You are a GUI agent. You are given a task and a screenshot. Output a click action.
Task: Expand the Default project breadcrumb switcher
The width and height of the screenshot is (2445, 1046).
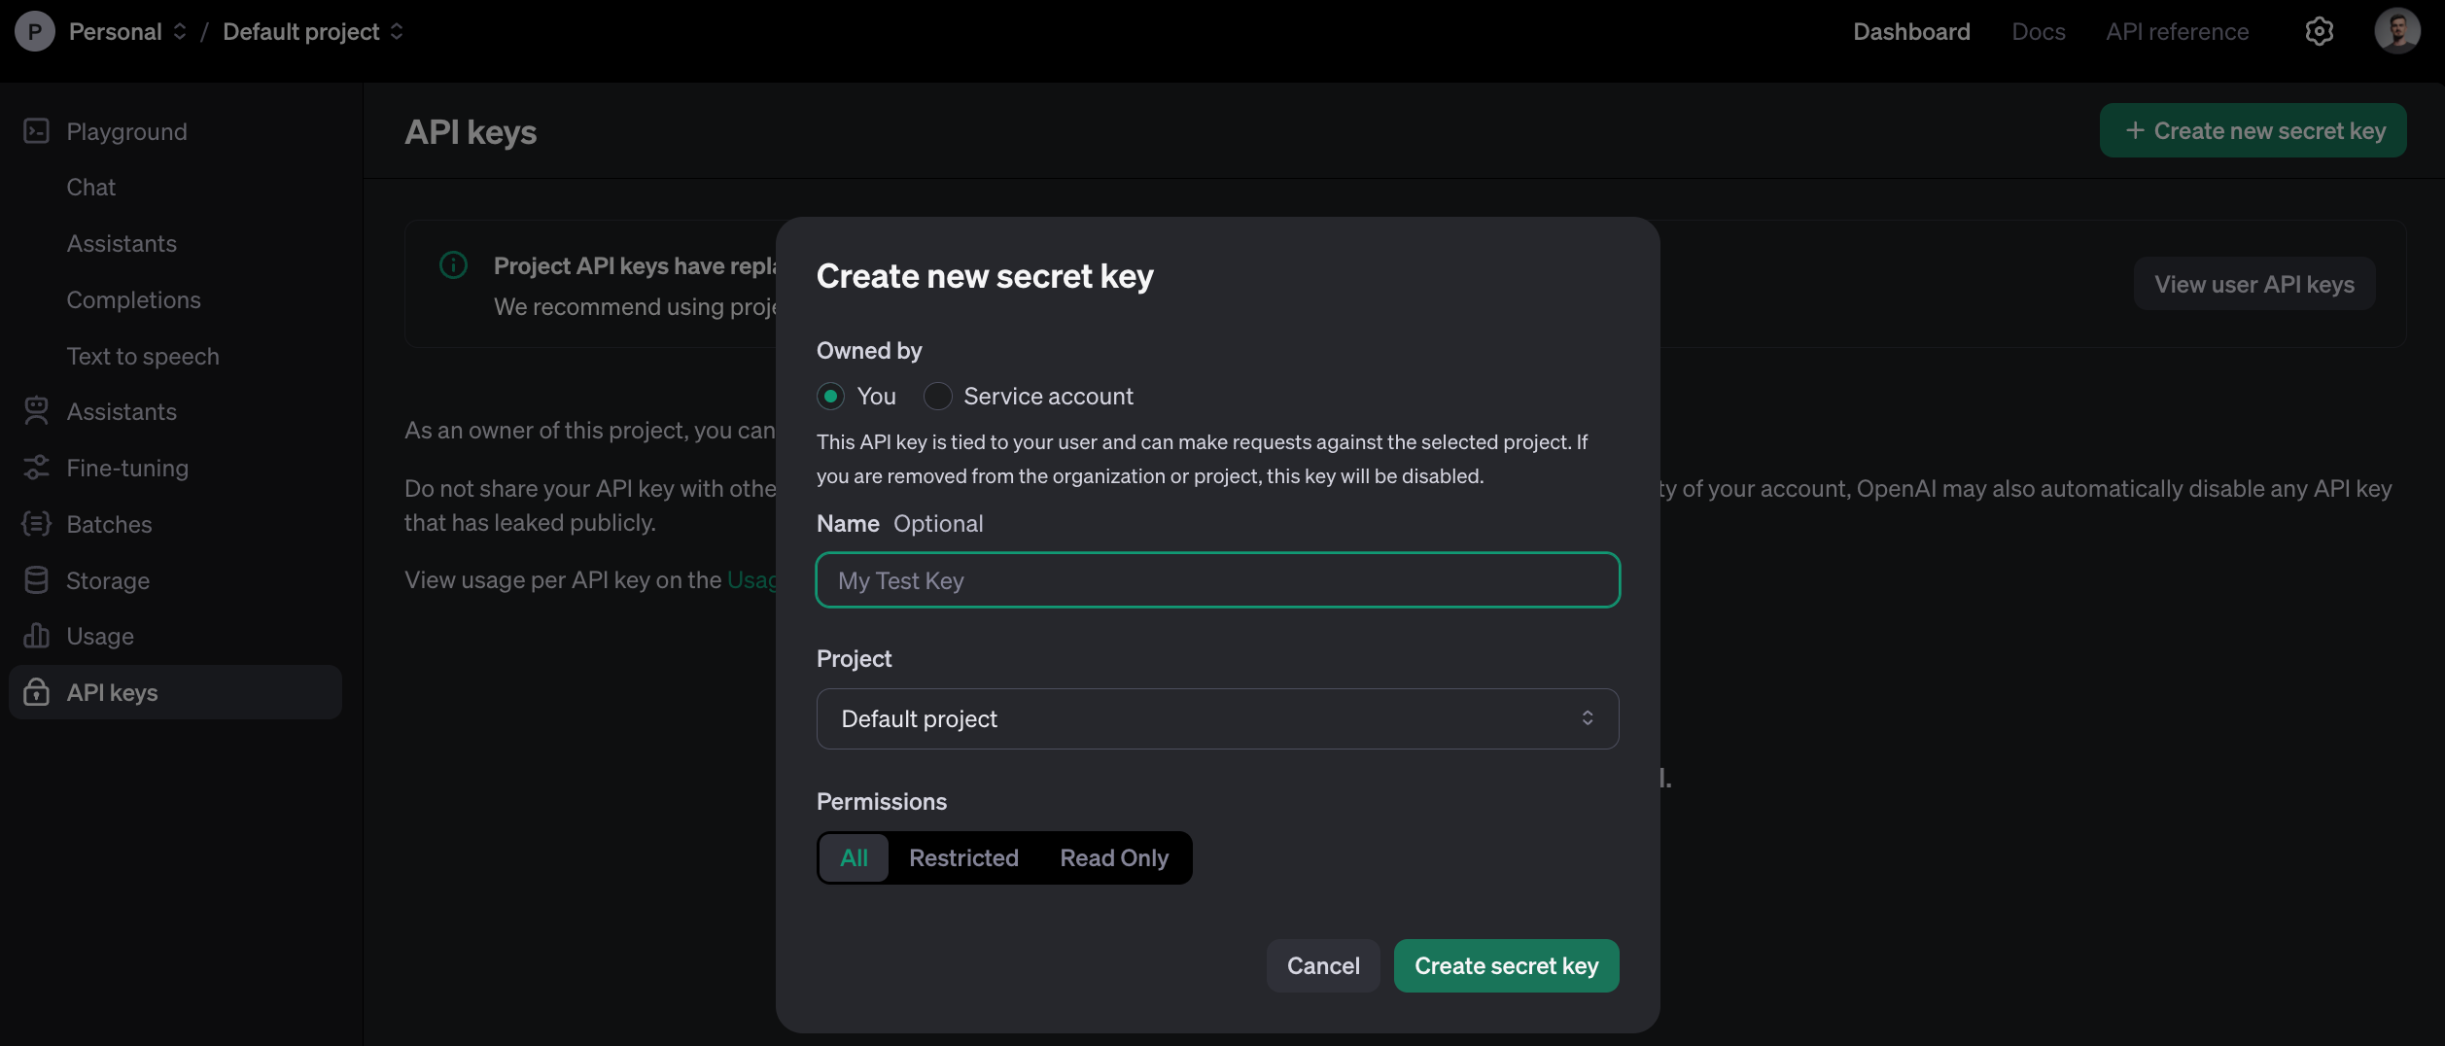tap(312, 32)
